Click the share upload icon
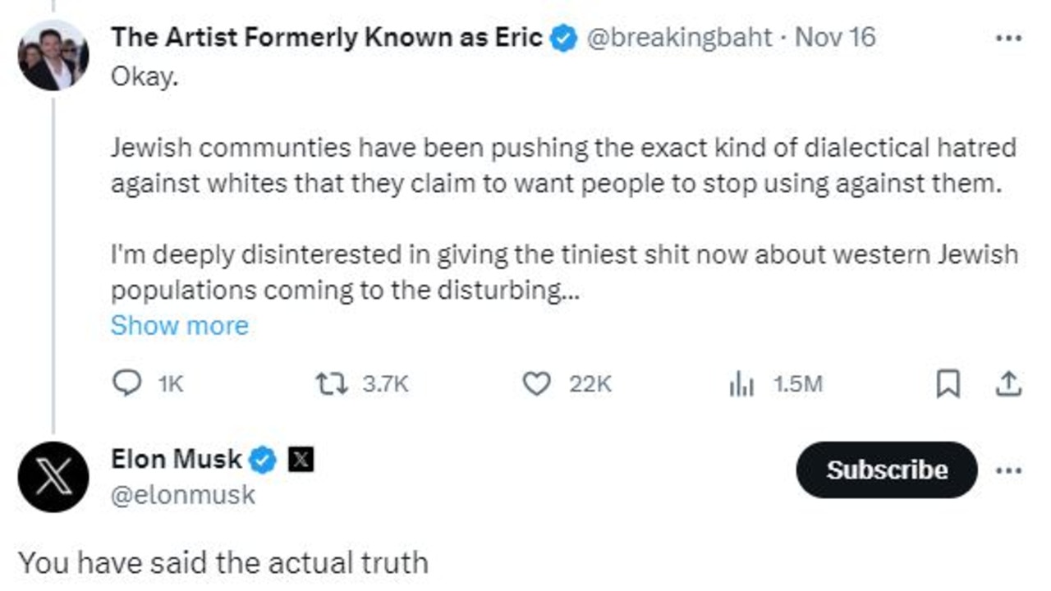Image resolution: width=1051 pixels, height=591 pixels. [x=1008, y=383]
